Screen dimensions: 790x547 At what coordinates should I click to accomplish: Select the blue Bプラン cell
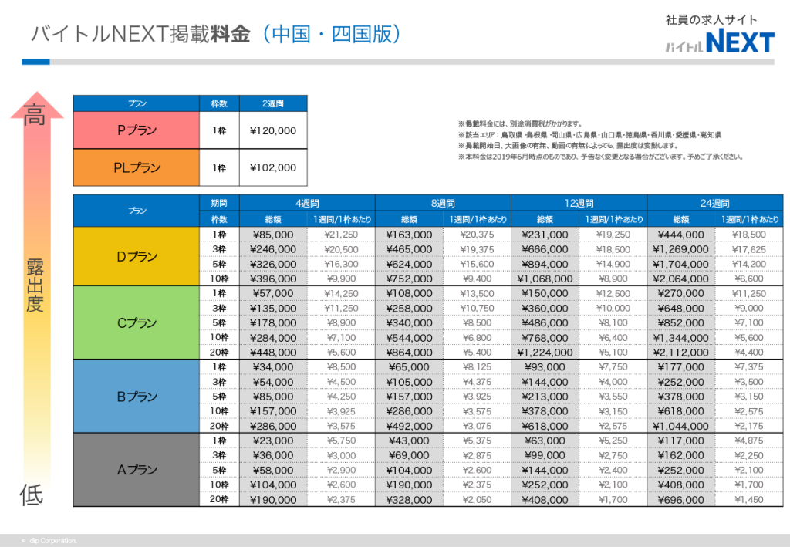137,397
